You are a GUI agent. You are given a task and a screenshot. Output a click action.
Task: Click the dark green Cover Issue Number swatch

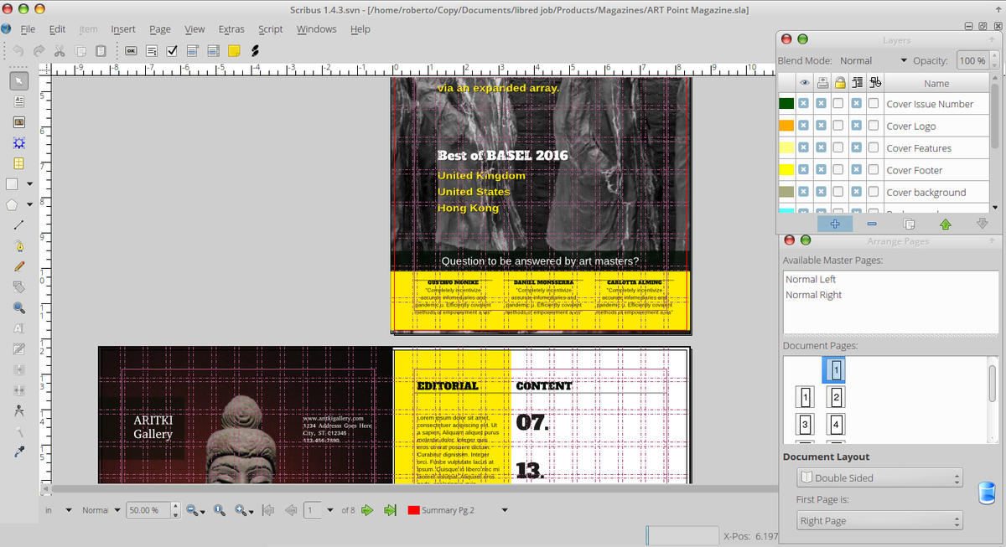click(786, 104)
